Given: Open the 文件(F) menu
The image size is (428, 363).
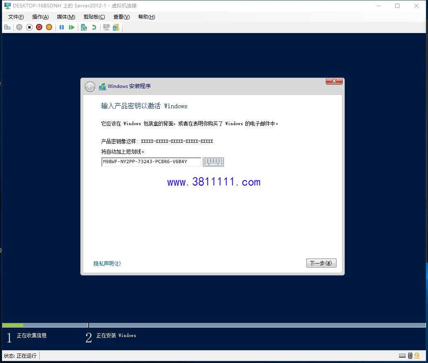Looking at the screenshot, I should click(16, 17).
